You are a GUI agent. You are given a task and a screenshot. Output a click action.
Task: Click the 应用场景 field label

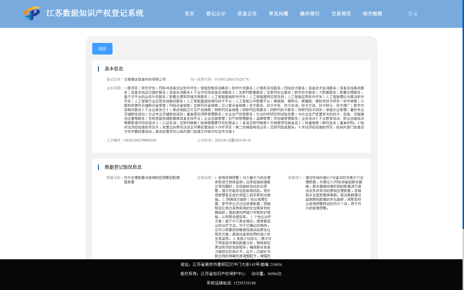tap(206, 178)
